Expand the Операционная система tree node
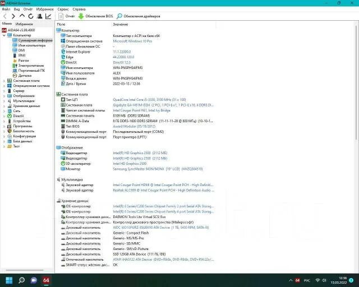The image size is (359, 287). coord(4,86)
